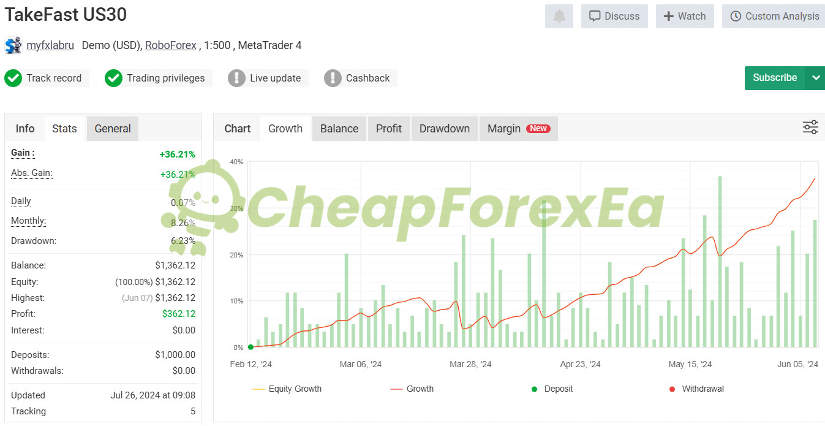Select the Chart tab

click(x=238, y=129)
